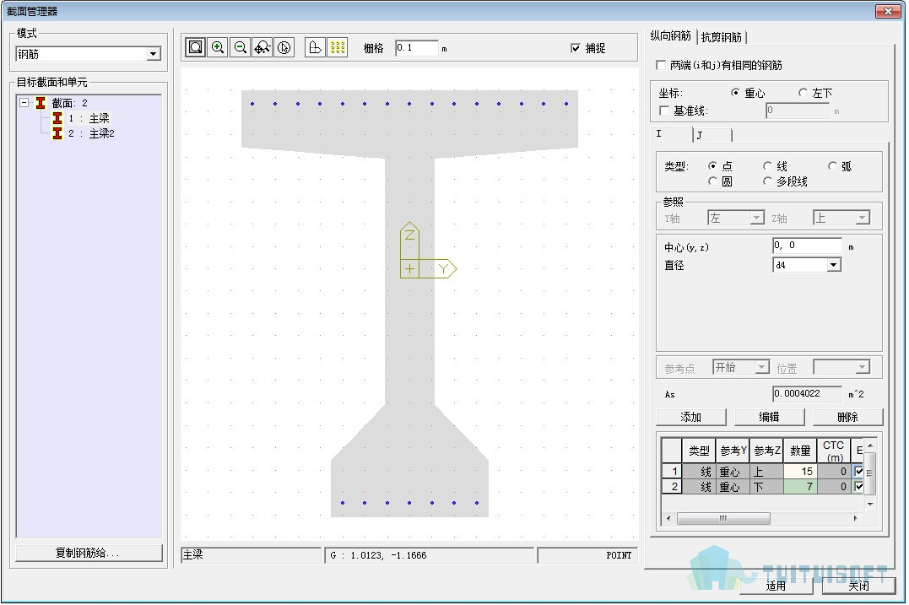The height and width of the screenshot is (605, 909).
Task: Choose the 圆 type radio button
Action: 712,181
